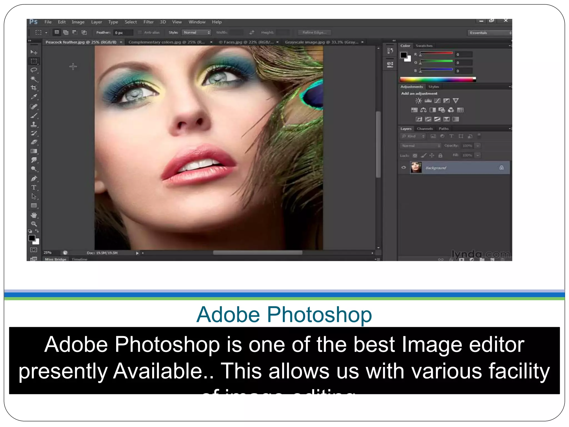The width and height of the screenshot is (569, 427).
Task: Select the Gradient tool
Action: click(x=34, y=151)
